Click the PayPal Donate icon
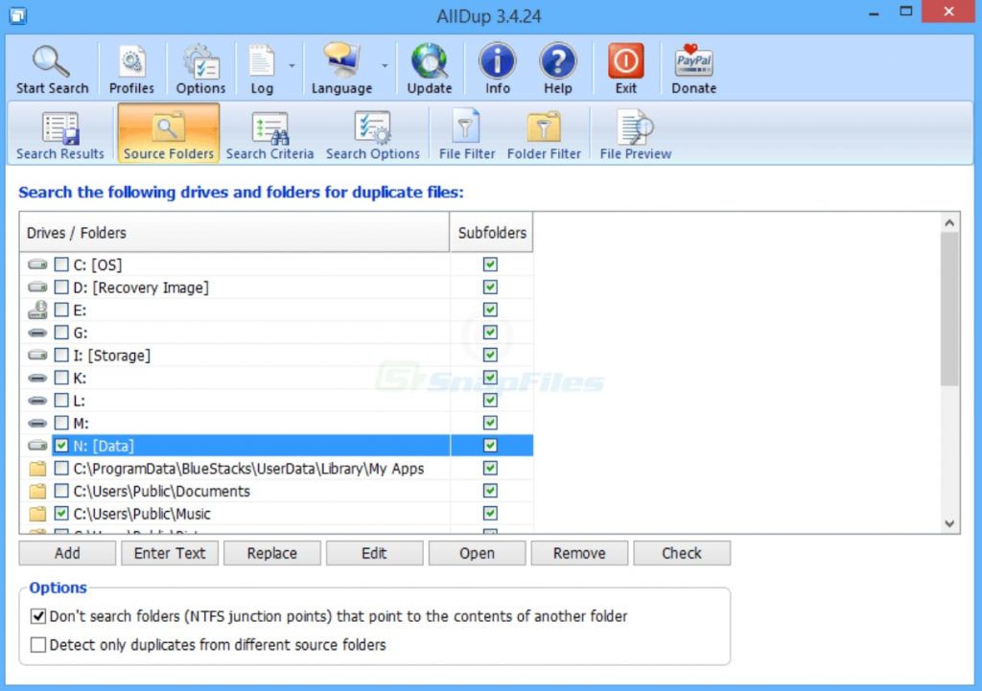The image size is (982, 691). tap(693, 62)
